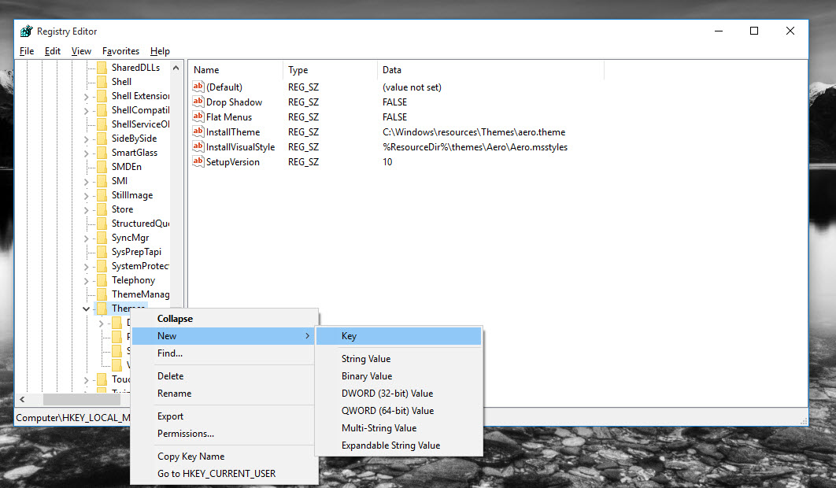Click the Data column header
Viewport: 836px width, 488px height.
tap(391, 70)
